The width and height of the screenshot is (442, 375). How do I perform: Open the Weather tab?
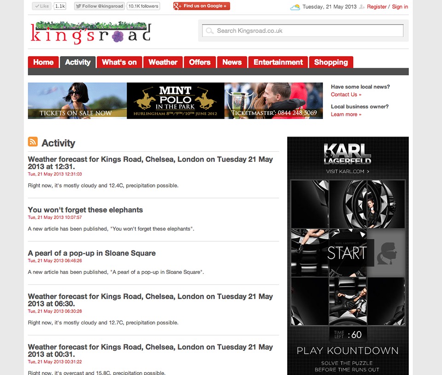163,62
